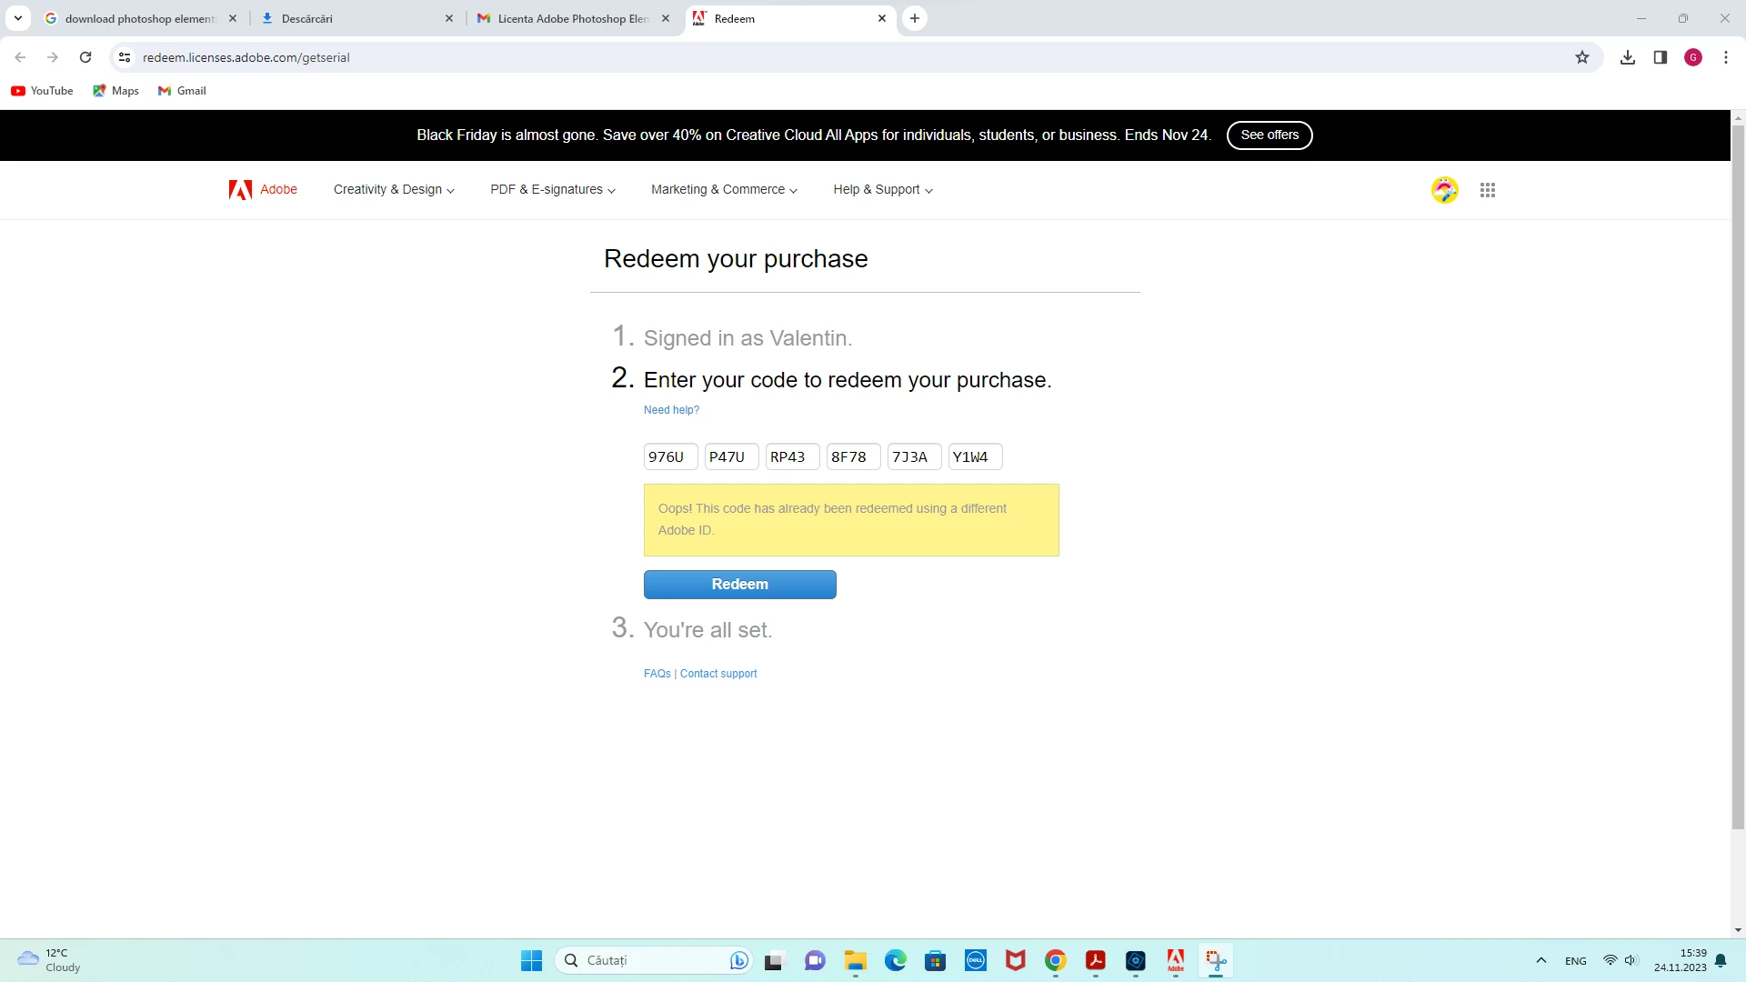
Task: Go forward with the browser forward arrow
Action: click(53, 57)
